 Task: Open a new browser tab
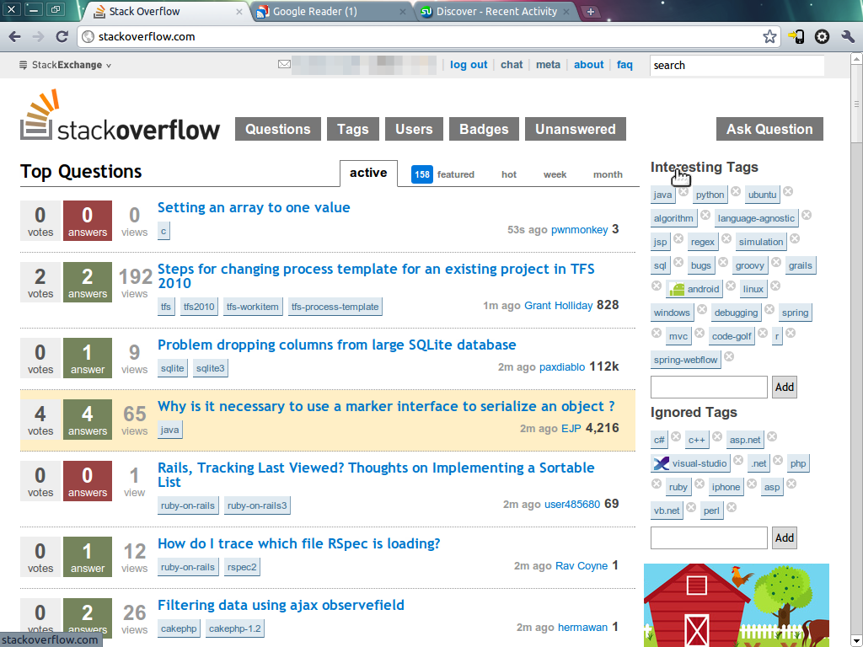tap(591, 12)
